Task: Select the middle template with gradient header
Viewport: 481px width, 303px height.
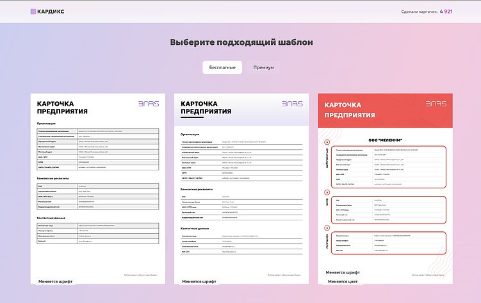Action: 241,188
